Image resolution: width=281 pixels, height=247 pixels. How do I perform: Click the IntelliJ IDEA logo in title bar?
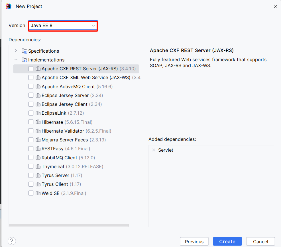9,6
